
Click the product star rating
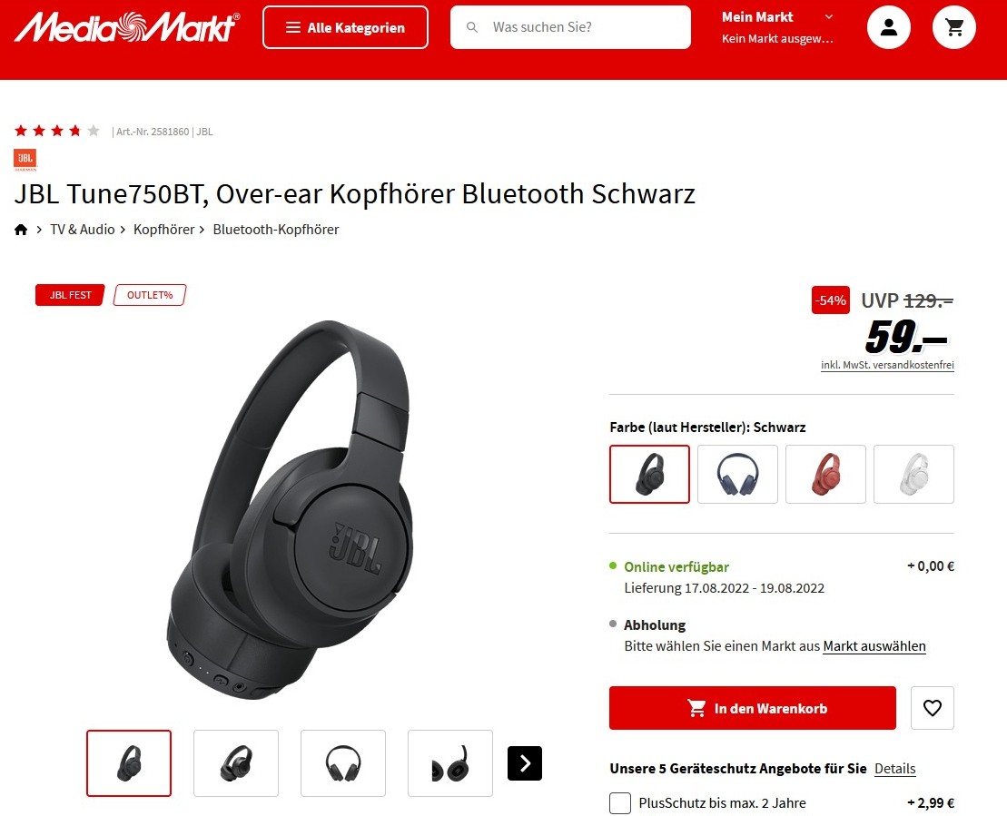tap(57, 131)
